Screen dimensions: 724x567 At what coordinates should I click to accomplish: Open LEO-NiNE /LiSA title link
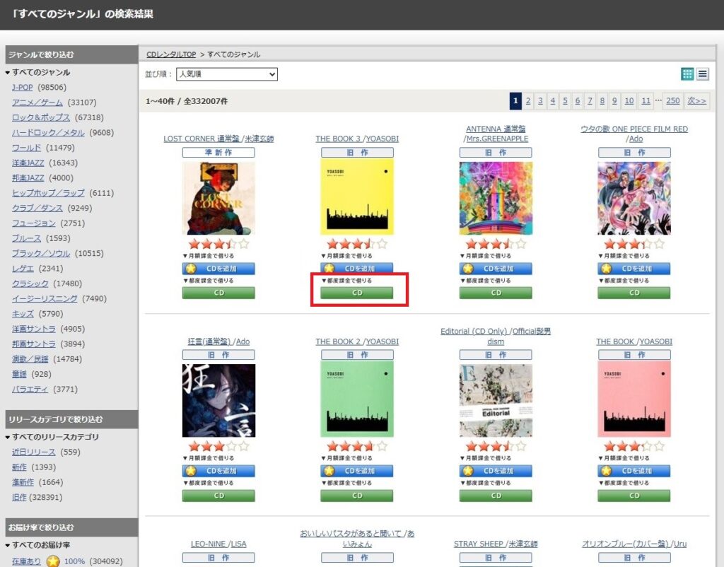tap(218, 544)
